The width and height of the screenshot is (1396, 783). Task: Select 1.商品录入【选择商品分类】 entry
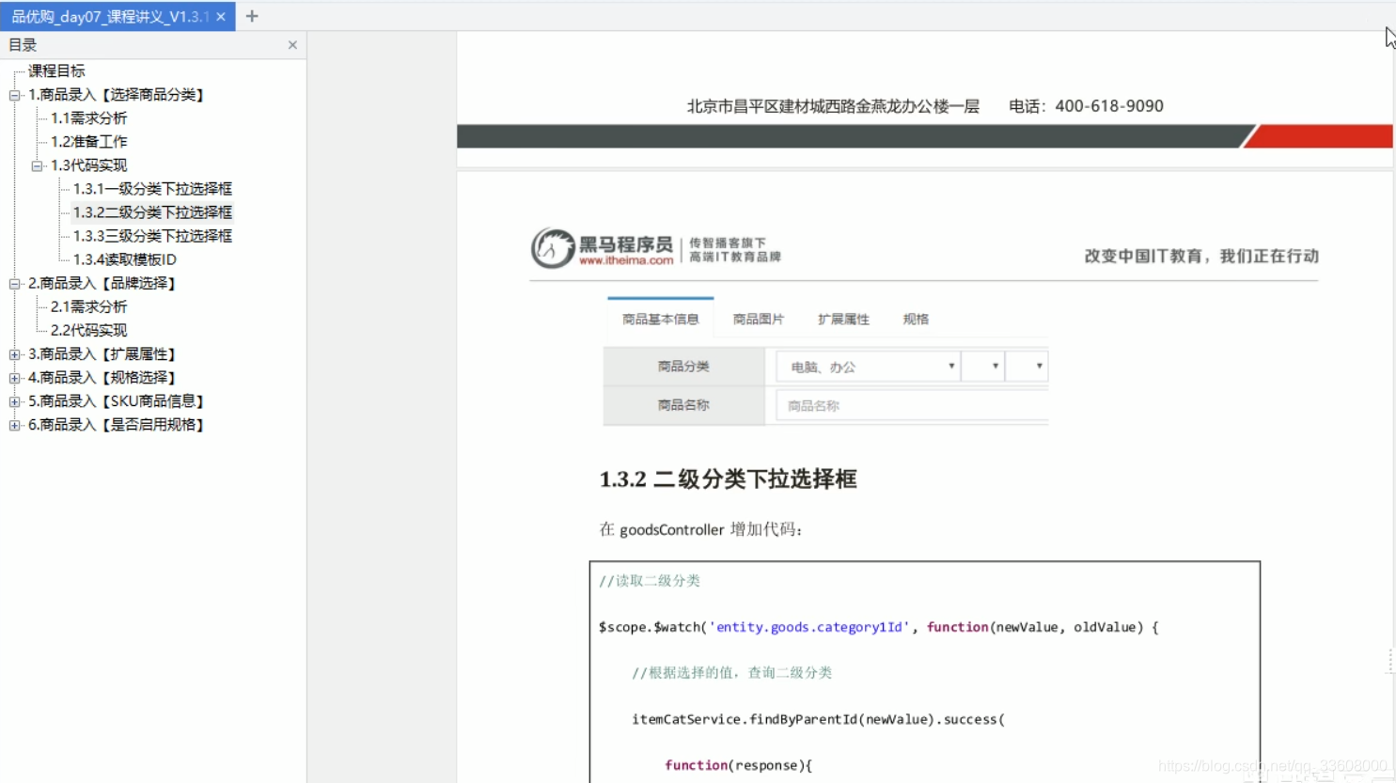click(x=118, y=95)
